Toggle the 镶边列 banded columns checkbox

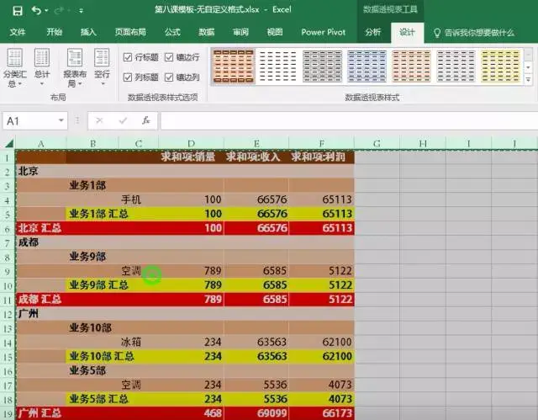169,77
